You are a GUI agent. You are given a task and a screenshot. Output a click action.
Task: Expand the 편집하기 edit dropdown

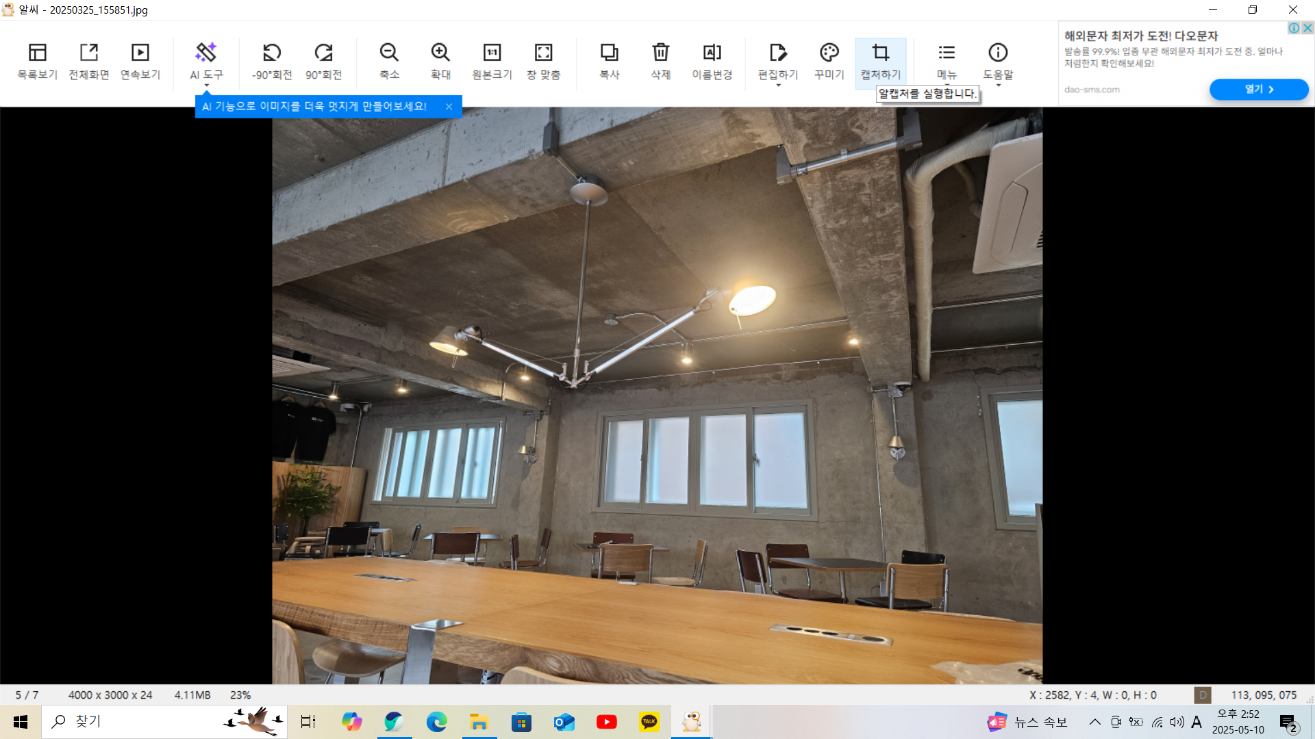pos(778,86)
